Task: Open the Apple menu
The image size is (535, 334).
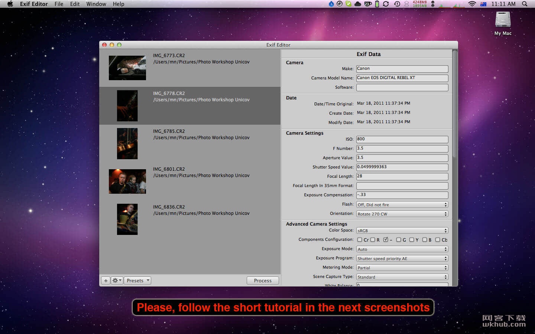Action: click(x=10, y=4)
